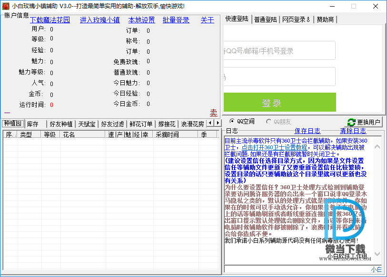Click the 魅力等级 label
Viewport: 387px width, 277px height.
pos(32,72)
